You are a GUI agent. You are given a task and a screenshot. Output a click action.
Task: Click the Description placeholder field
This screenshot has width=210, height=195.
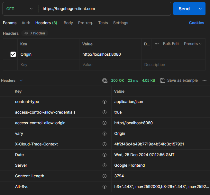[x=173, y=65]
